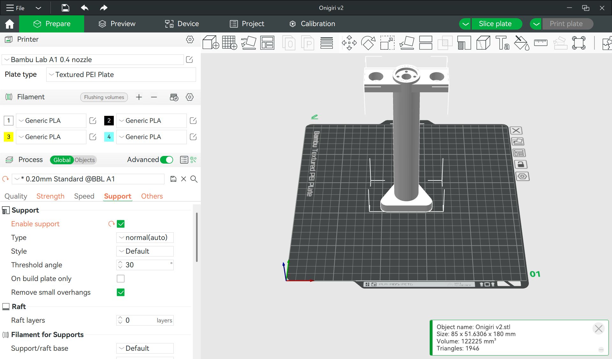The image size is (612, 359).
Task: Click the Arrange all objects icon
Action: pos(267,43)
